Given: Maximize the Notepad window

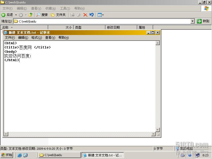Looking at the screenshot, I should [x=153, y=33].
